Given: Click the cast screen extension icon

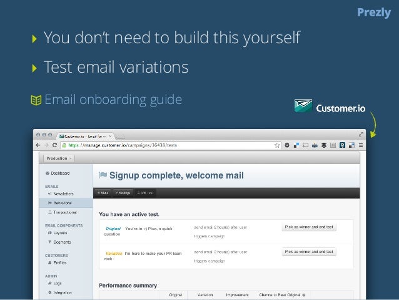Looking at the screenshot, I should [x=305, y=145].
